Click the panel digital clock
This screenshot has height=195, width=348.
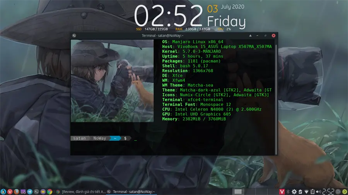(x=328, y=192)
